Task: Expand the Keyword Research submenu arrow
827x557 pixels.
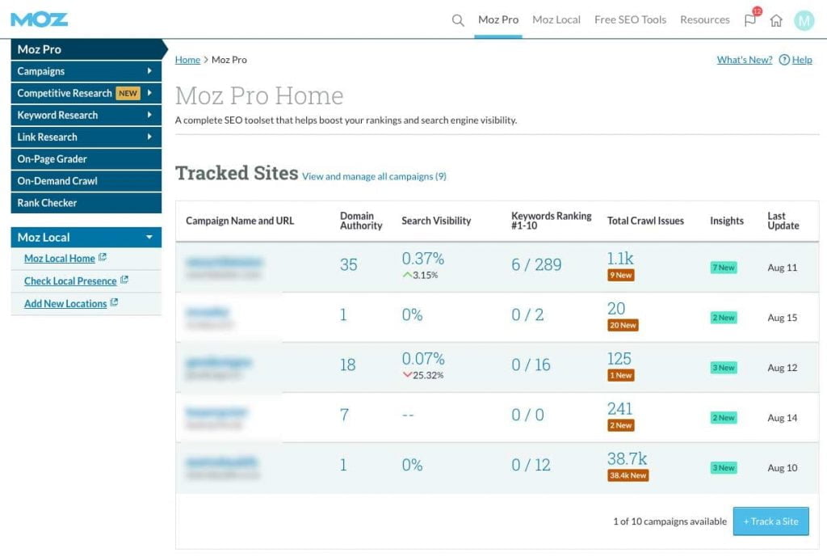Action: pos(149,115)
